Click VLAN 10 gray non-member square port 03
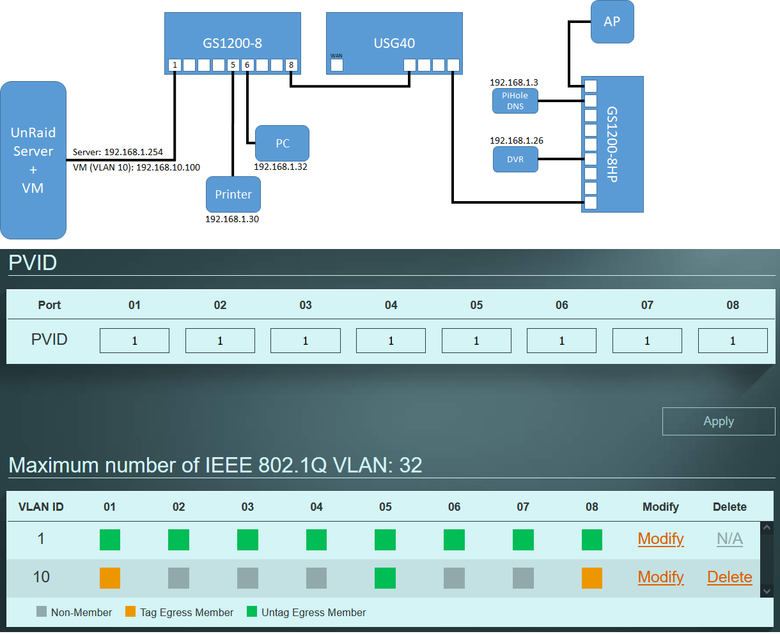The width and height of the screenshot is (780, 634). pyautogui.click(x=247, y=578)
